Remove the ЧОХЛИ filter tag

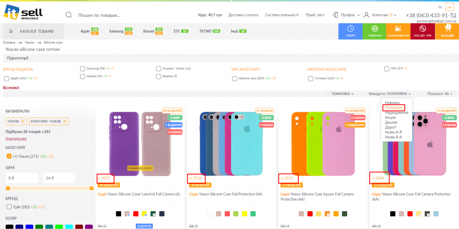tap(23, 121)
